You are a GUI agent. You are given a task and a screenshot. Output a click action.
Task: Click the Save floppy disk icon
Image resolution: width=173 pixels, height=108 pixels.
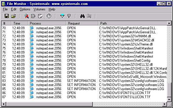(x=7, y=16)
